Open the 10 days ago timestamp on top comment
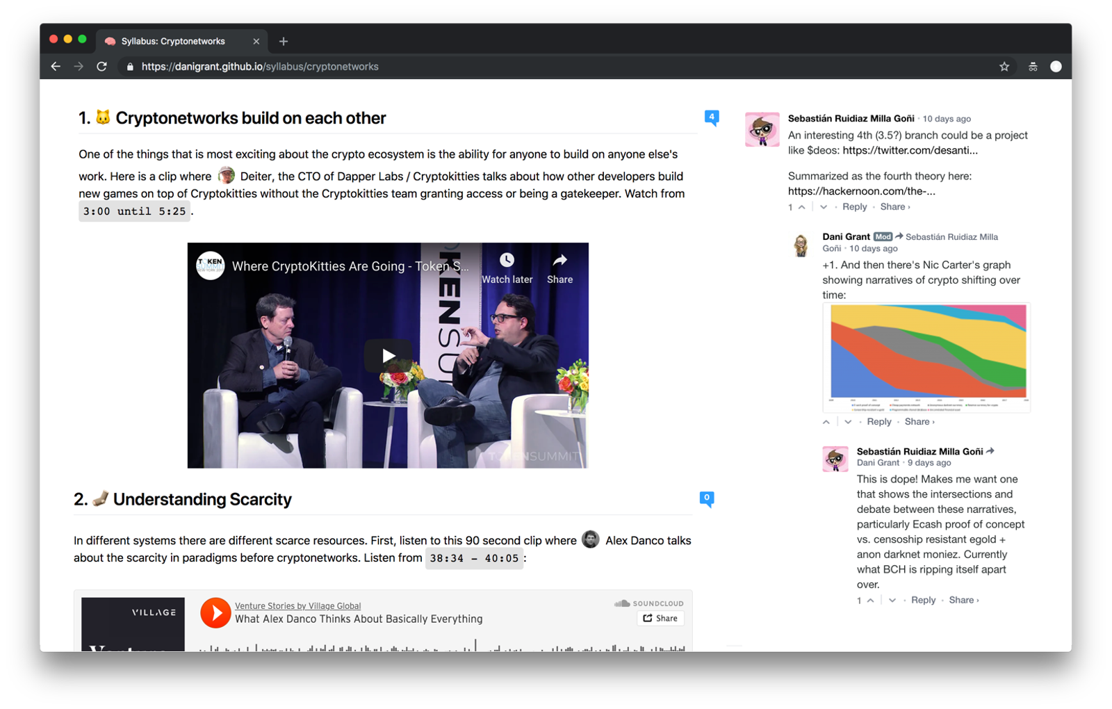Screen dimensions: 1112x709 (x=947, y=119)
